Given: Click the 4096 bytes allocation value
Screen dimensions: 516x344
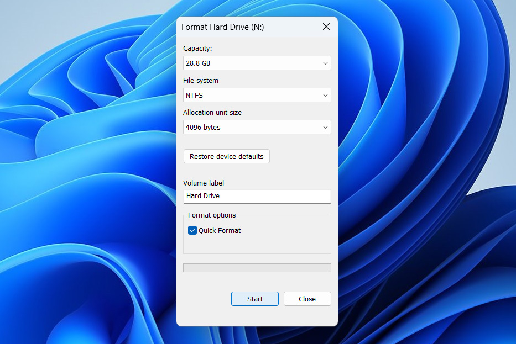Looking at the screenshot, I should point(204,128).
